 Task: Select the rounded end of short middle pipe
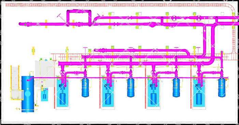click(95, 50)
